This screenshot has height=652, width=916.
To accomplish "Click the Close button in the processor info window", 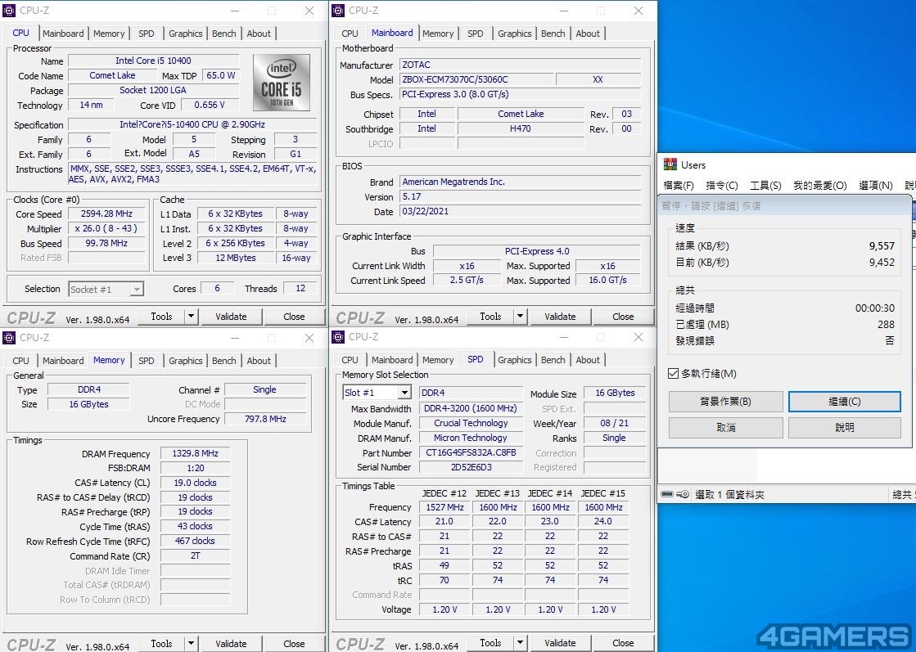I will (x=294, y=317).
